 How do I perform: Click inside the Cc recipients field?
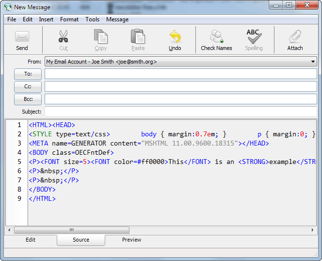tap(181, 86)
